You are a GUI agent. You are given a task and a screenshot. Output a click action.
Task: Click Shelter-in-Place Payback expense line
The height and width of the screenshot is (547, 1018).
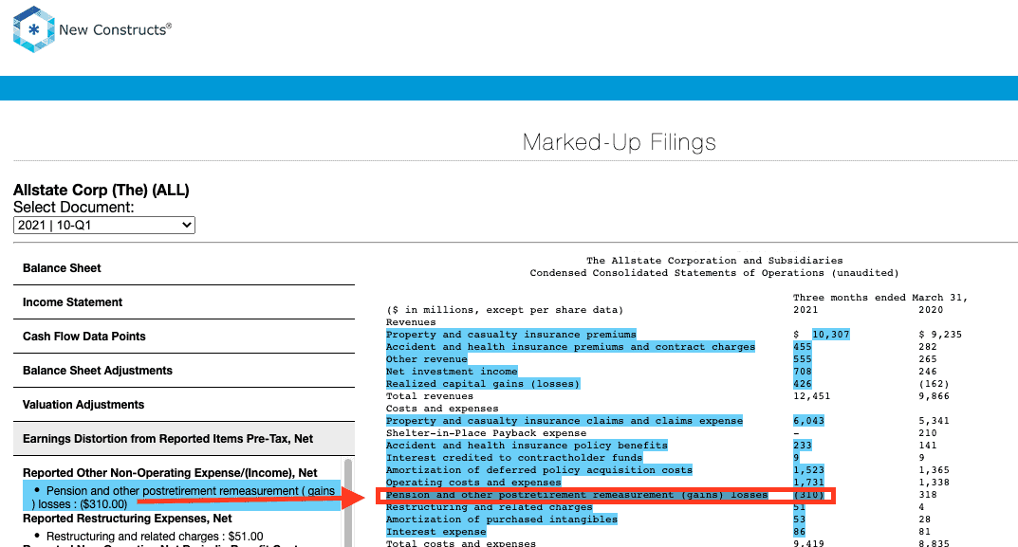[487, 433]
